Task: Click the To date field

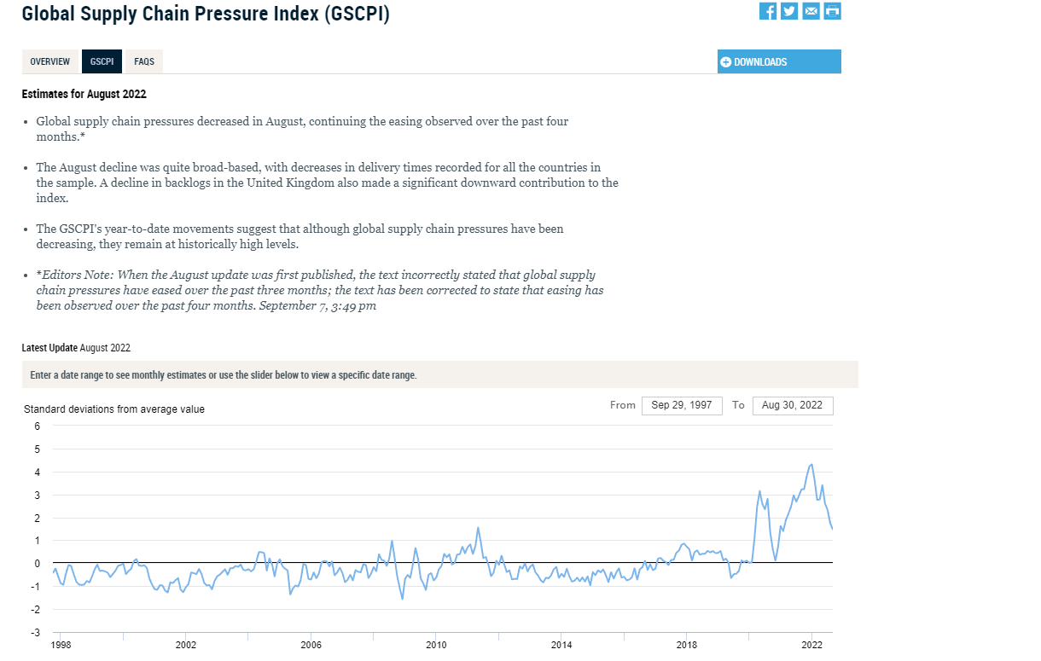Action: click(793, 405)
